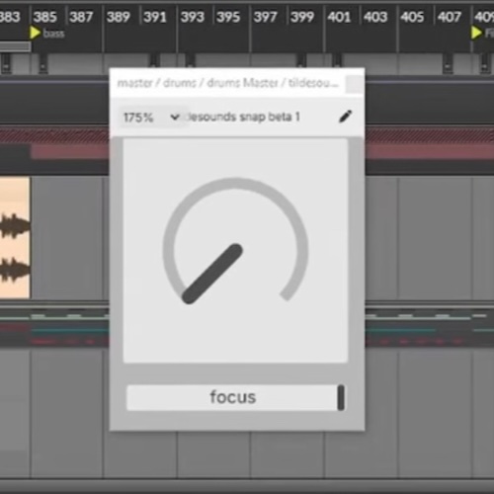
Task: Click the 'drums' breadcrumb segment
Action: point(180,83)
